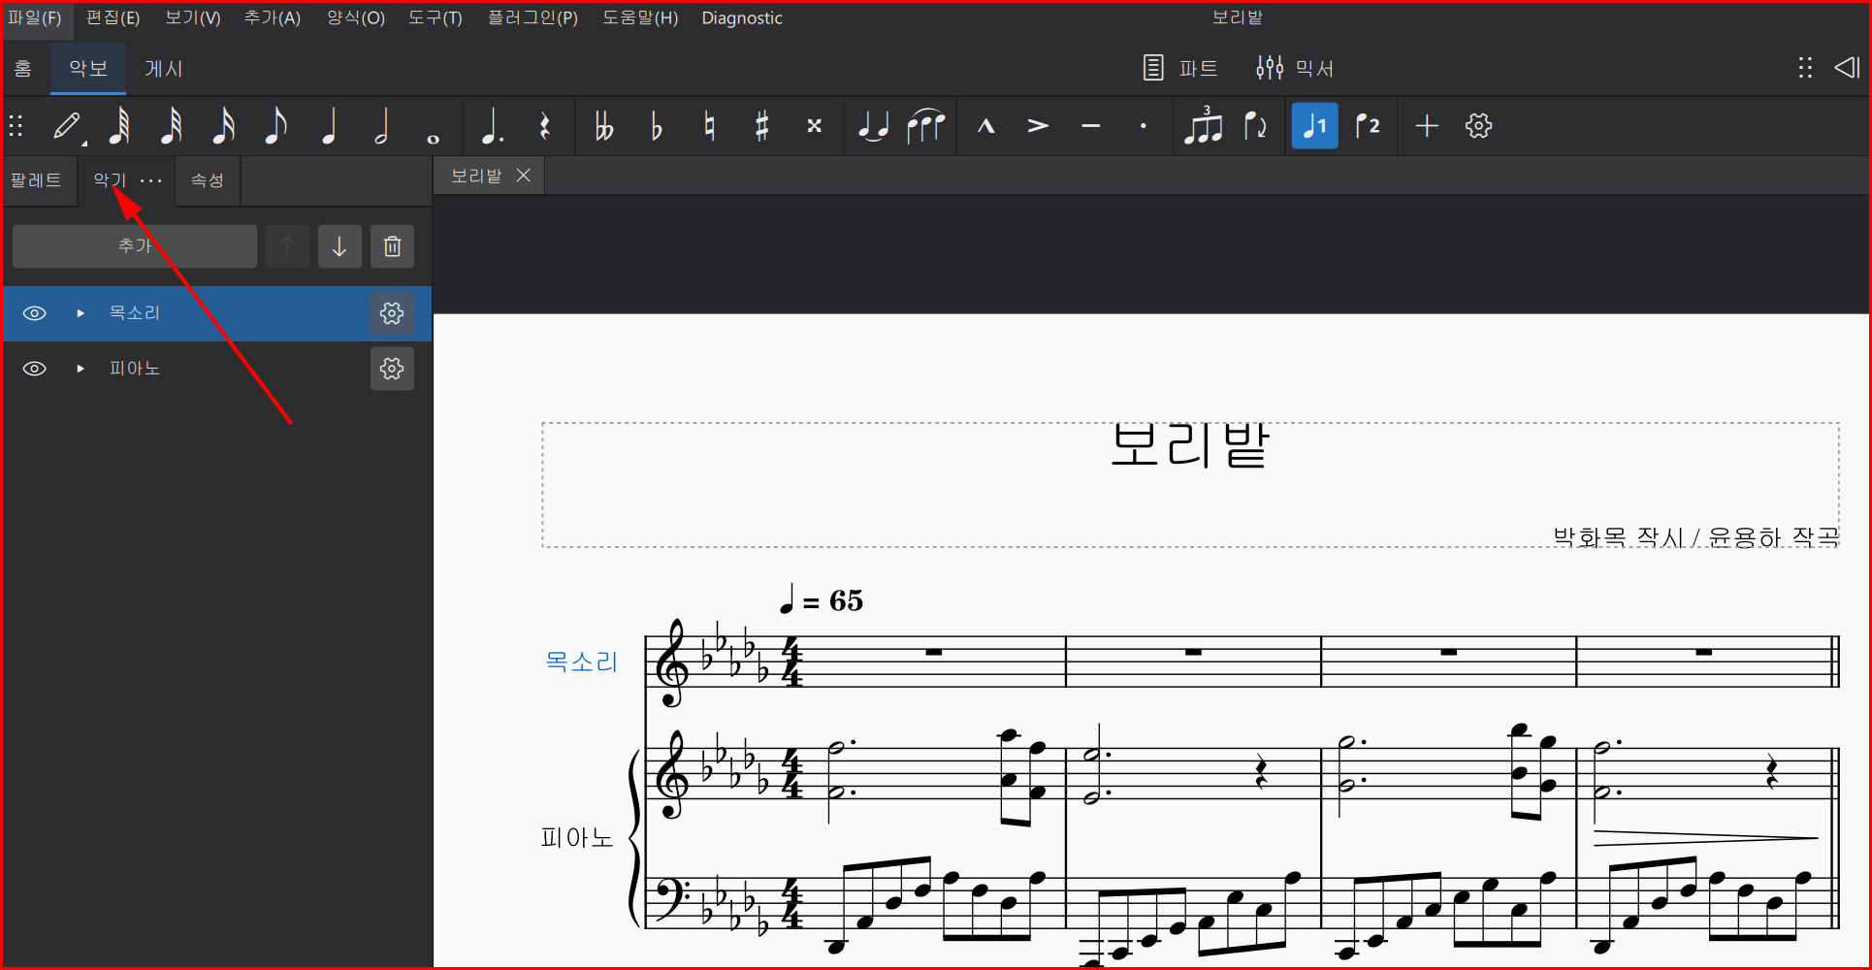1872x970 pixels.
Task: Flip note direction
Action: coord(1255,126)
